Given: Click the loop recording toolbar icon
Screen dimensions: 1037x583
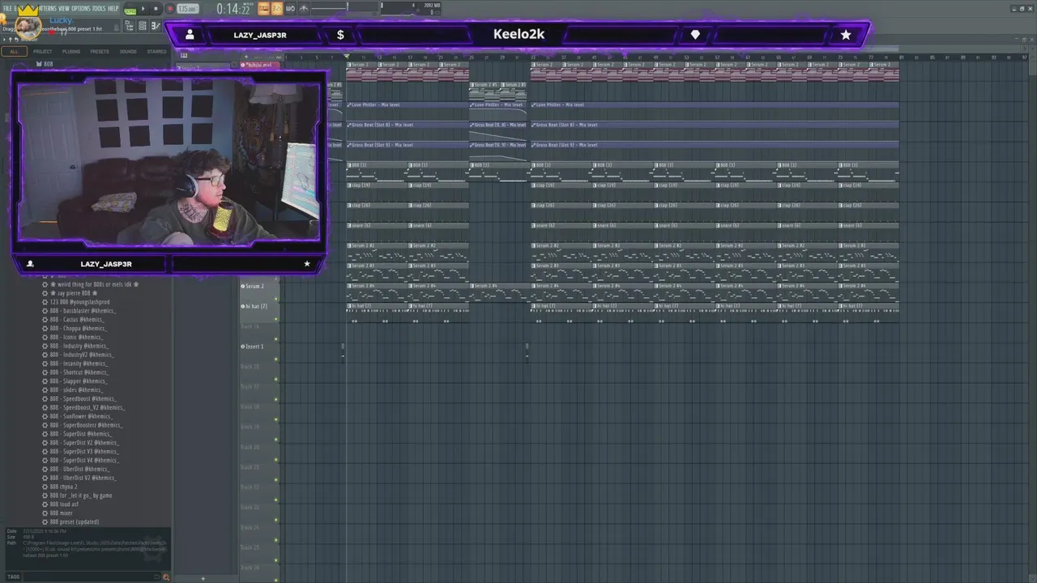Looking at the screenshot, I should (x=290, y=8).
